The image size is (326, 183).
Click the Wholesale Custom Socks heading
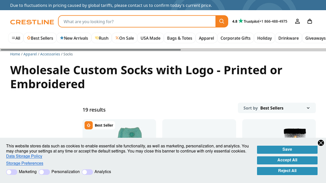click(x=146, y=77)
